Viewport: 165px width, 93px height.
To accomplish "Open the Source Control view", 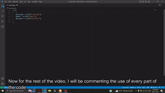I will (3, 16).
